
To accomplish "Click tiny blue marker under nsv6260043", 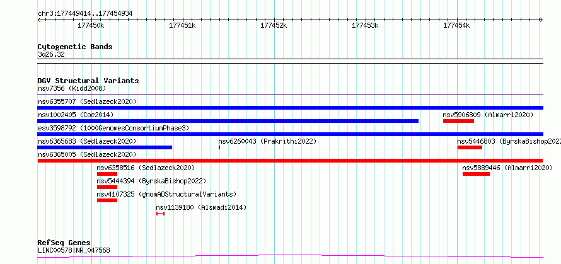I will click(219, 147).
